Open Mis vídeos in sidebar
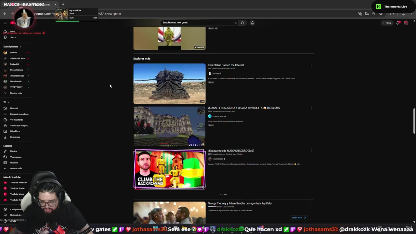416x234 pixels. pos(15,131)
